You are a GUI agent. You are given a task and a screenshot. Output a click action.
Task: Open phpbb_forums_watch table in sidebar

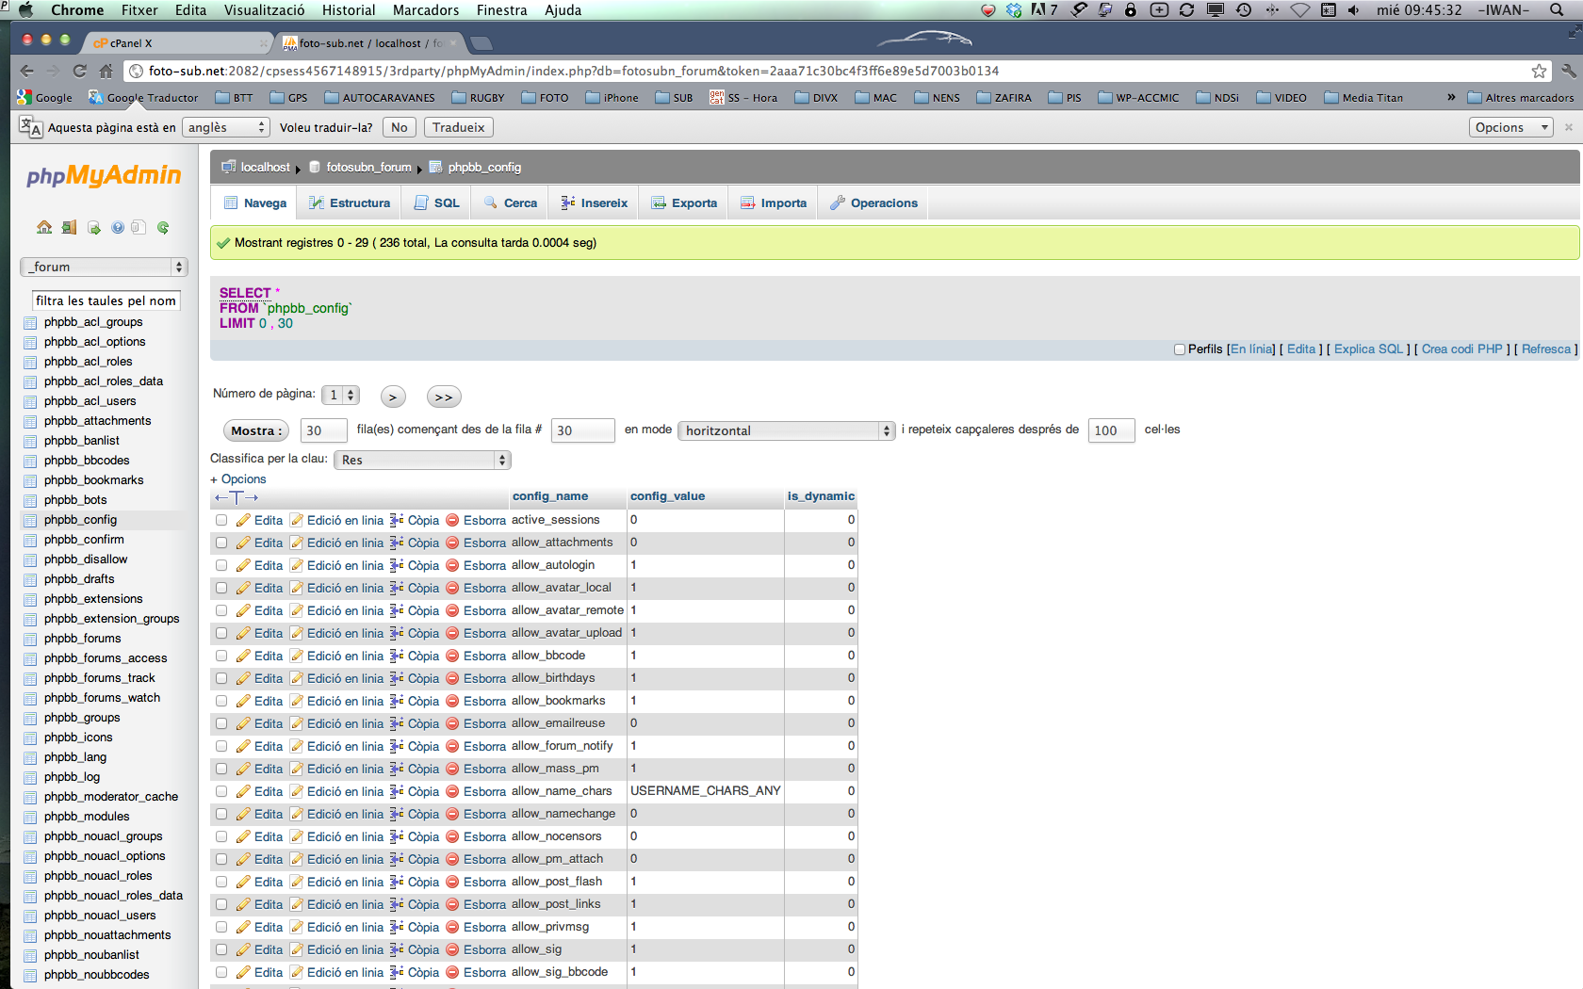click(x=102, y=698)
